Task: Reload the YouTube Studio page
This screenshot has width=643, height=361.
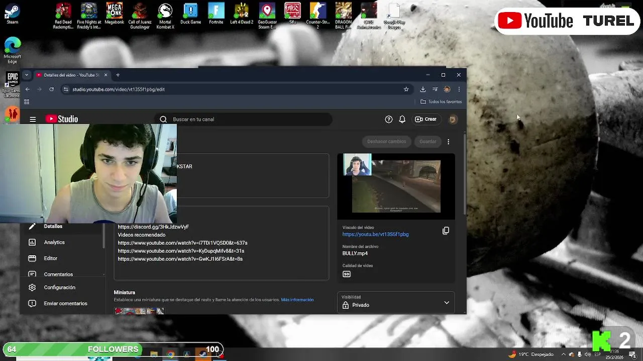Action: click(x=51, y=89)
